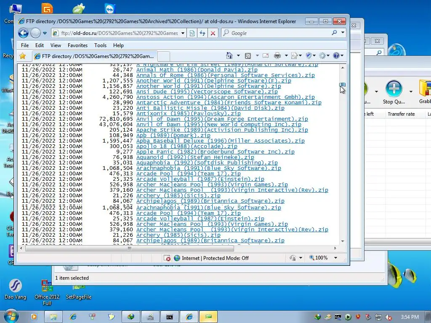Toggle Compatibility View icon in address bar
This screenshot has height=323, width=431.
pos(192,33)
